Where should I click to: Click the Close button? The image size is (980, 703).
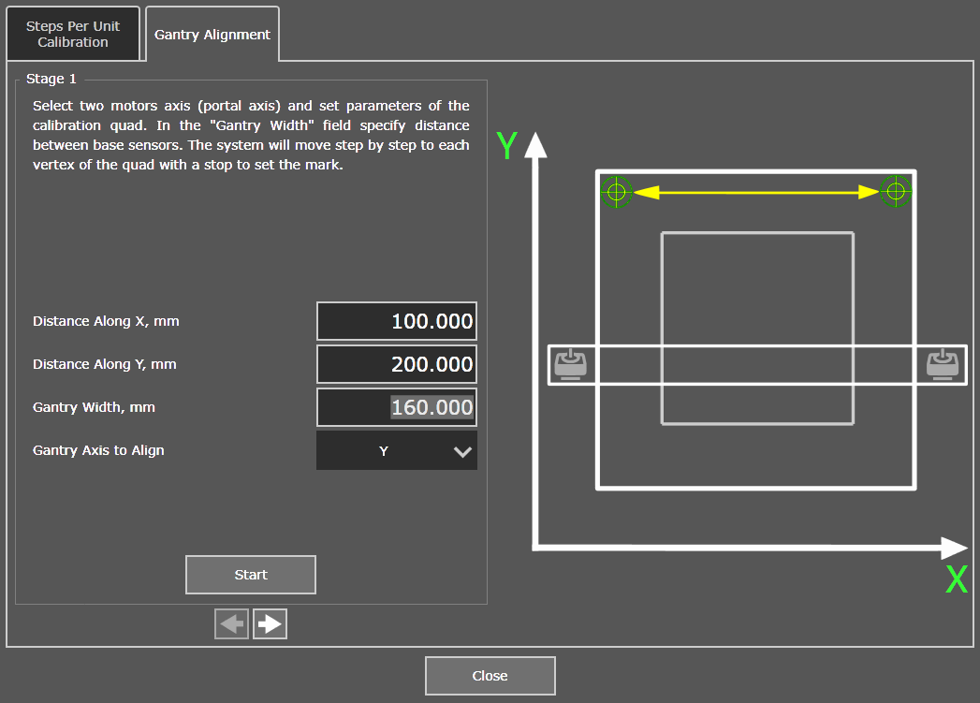[490, 676]
